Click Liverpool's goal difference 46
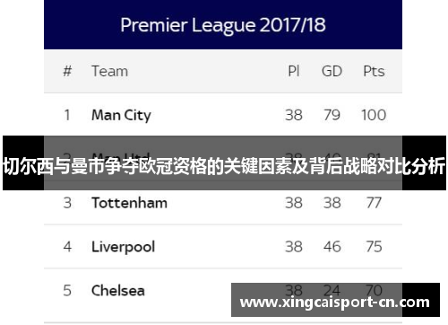448x325 pixels. 332,247
